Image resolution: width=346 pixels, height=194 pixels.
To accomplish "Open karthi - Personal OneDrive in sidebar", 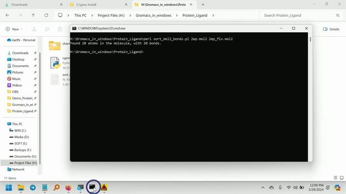I will 21,40.
